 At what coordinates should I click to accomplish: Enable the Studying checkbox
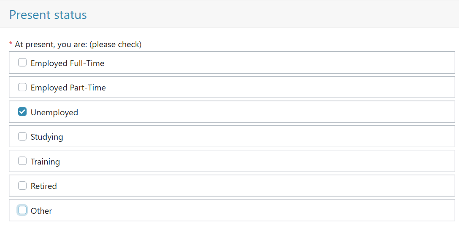(x=22, y=136)
